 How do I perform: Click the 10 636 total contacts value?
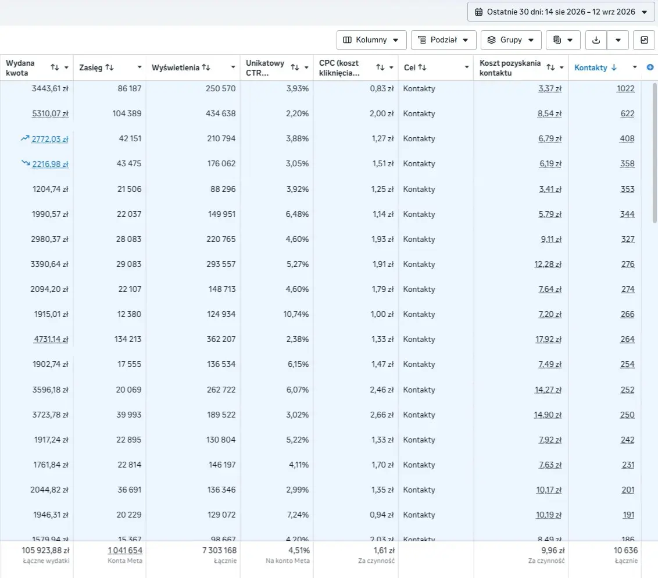coord(625,550)
